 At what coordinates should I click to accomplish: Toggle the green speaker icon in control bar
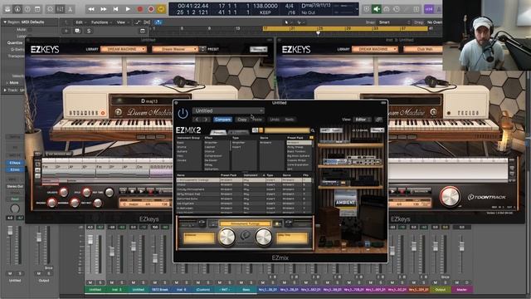pyautogui.click(x=376, y=9)
